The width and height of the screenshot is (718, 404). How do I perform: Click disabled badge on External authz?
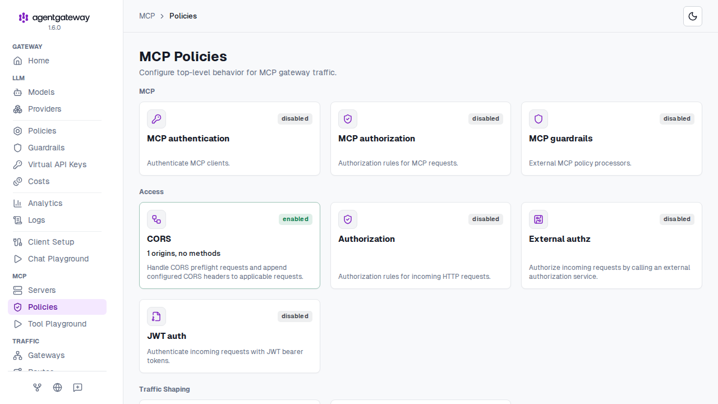coord(677,219)
